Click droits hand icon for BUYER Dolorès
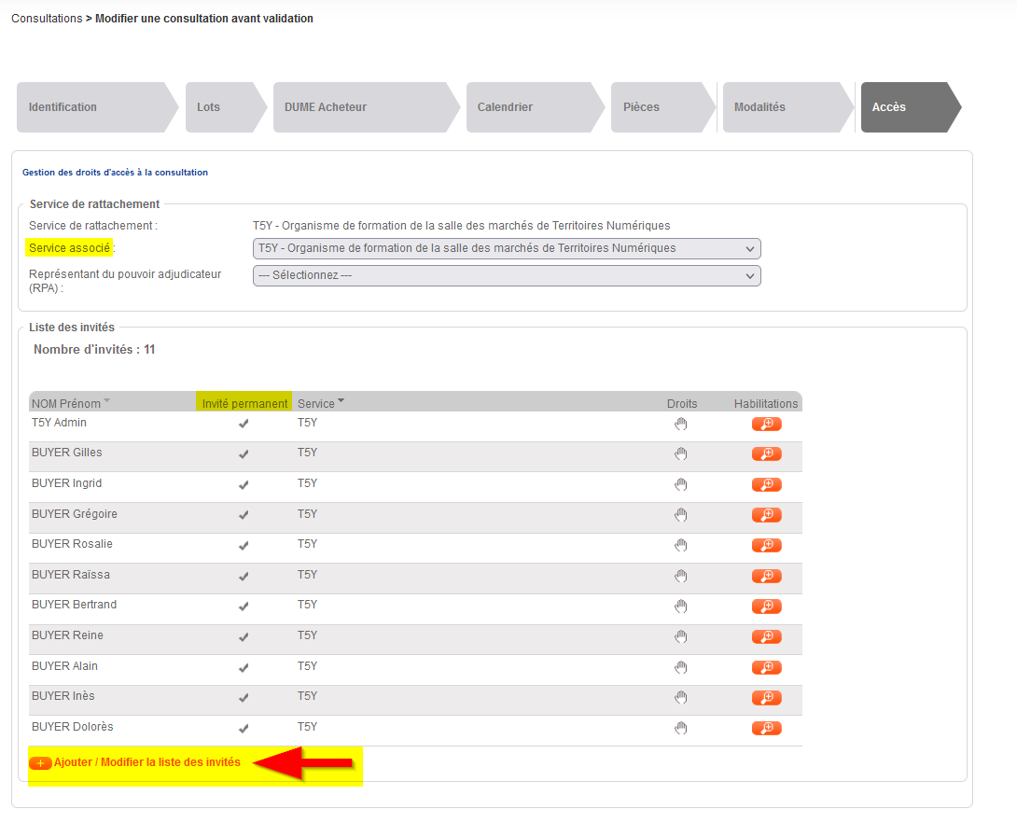The image size is (1017, 823). (681, 728)
